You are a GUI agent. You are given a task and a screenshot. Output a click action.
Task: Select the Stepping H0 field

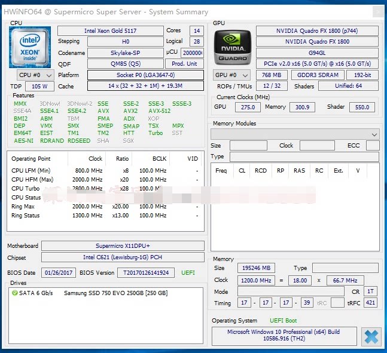(x=126, y=41)
